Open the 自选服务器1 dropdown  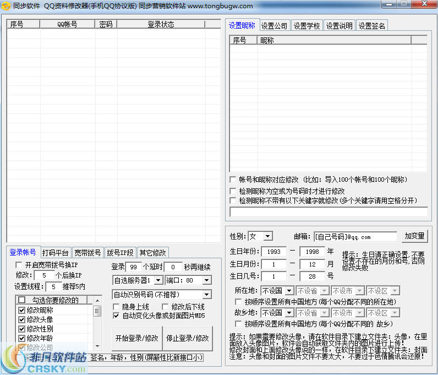tap(158, 280)
